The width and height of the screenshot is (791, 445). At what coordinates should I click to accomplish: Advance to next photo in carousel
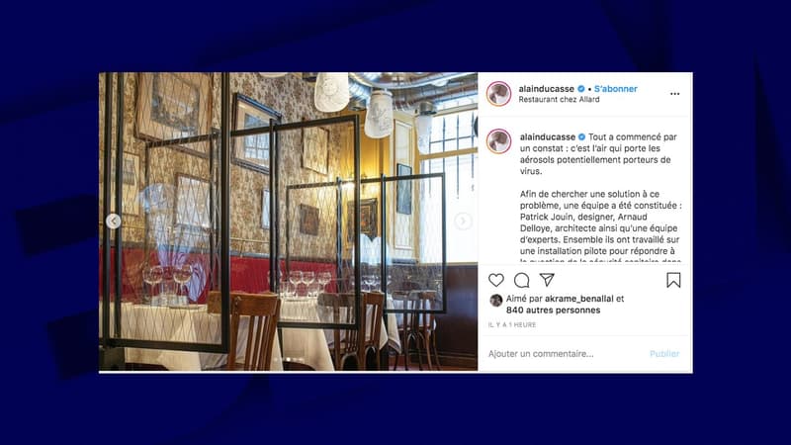point(463,221)
